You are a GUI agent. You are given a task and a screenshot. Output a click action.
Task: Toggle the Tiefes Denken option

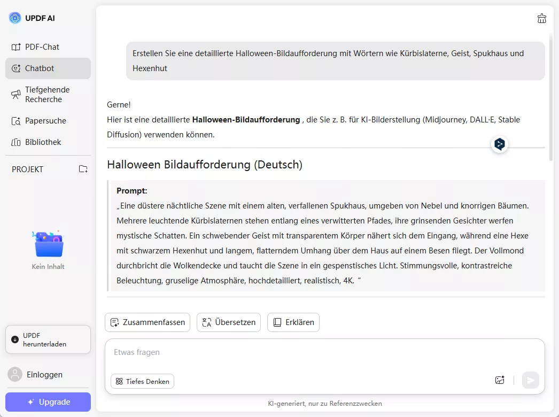(x=142, y=381)
